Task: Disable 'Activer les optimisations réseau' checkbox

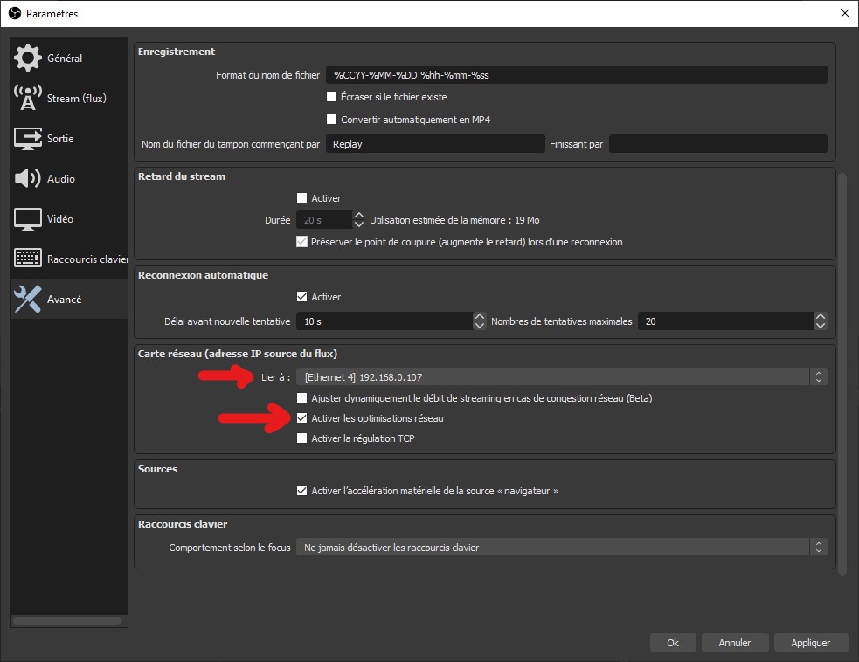Action: coord(302,418)
